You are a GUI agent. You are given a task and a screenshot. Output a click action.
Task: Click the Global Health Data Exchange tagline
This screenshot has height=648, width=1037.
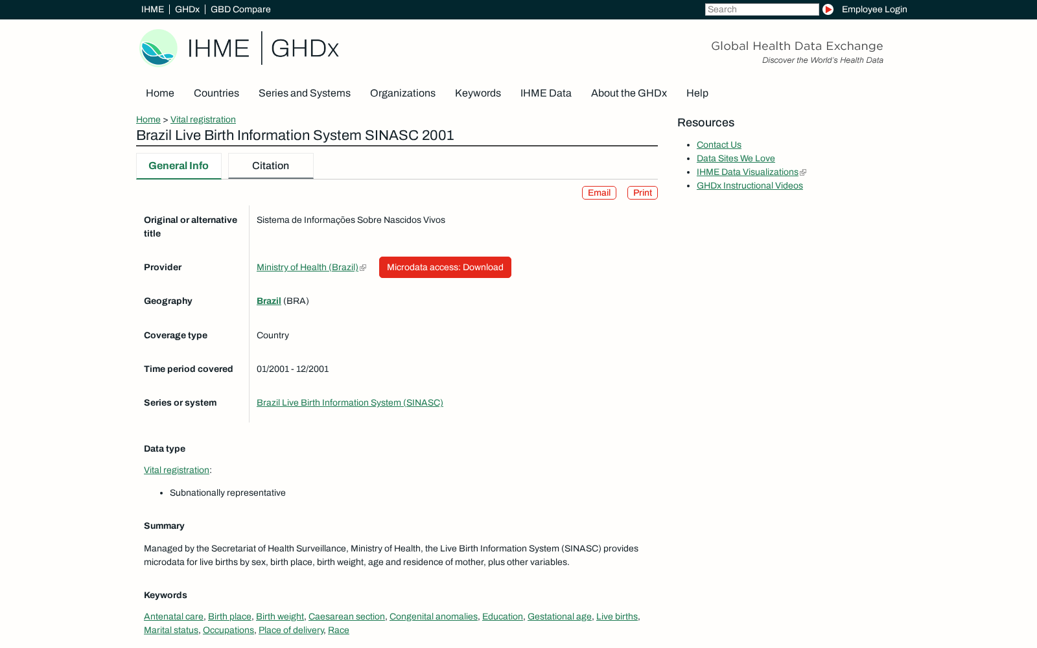(x=797, y=46)
